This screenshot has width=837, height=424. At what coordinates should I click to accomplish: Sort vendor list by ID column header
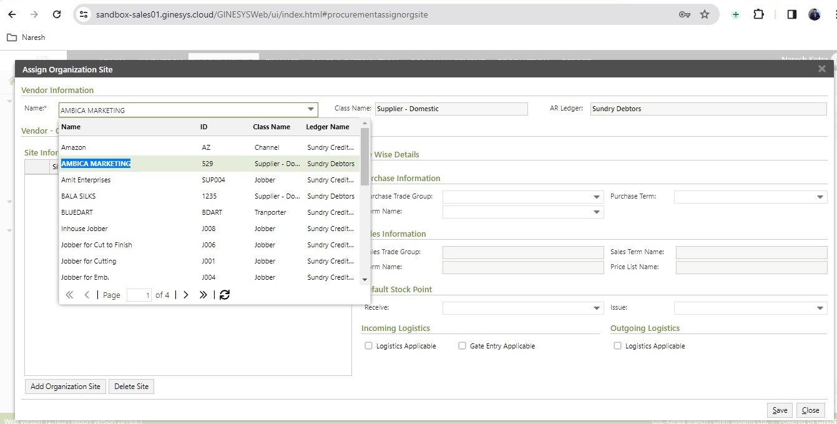pos(203,127)
